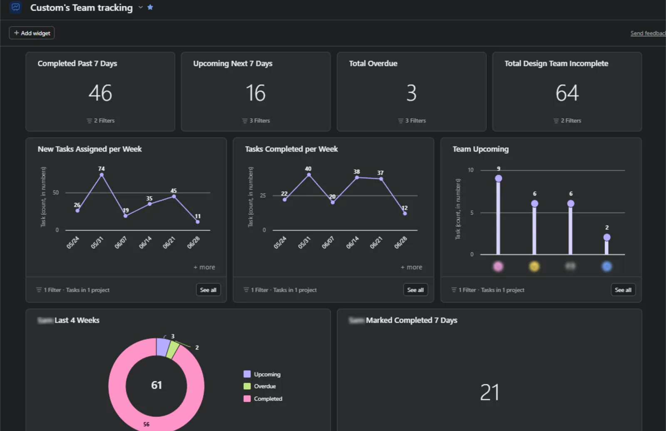This screenshot has width=666, height=431.
Task: Select the 74 peak point on New Tasks chart
Action: click(x=102, y=175)
